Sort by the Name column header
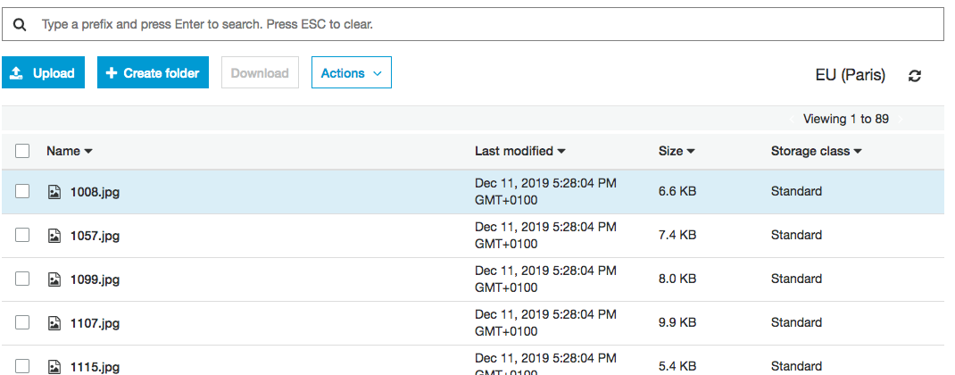Screen dimensions: 955x375 coord(70,152)
